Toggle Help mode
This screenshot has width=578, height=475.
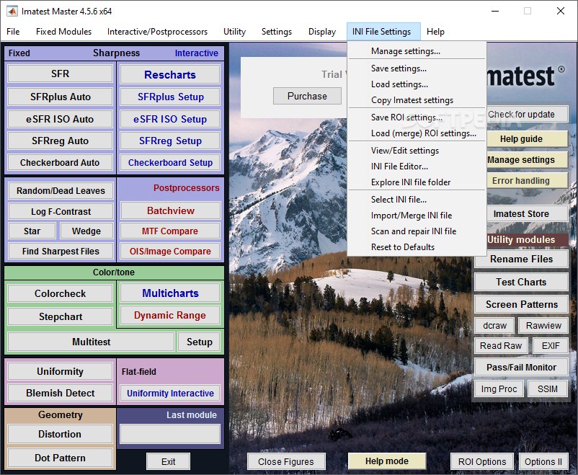pyautogui.click(x=387, y=461)
